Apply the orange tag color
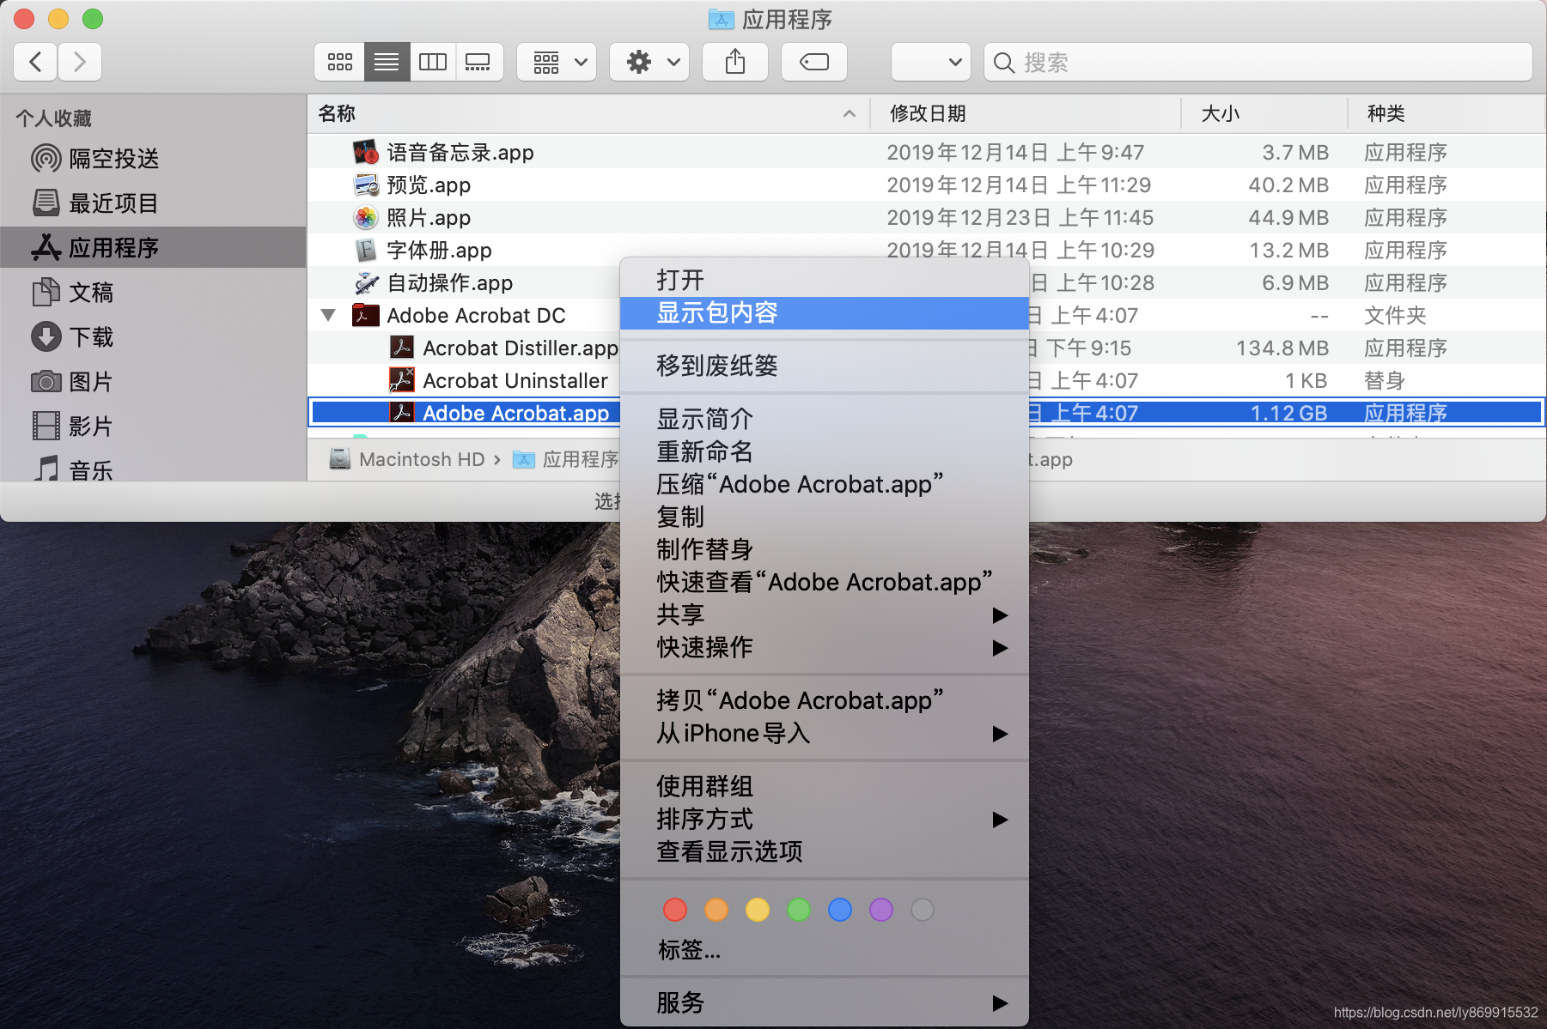 point(716,910)
